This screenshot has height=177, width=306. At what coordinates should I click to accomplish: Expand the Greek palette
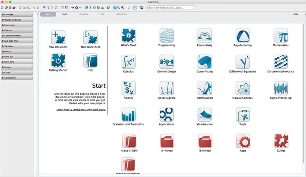tap(17, 73)
